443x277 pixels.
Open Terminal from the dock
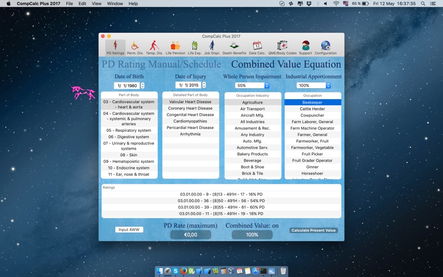point(264,271)
